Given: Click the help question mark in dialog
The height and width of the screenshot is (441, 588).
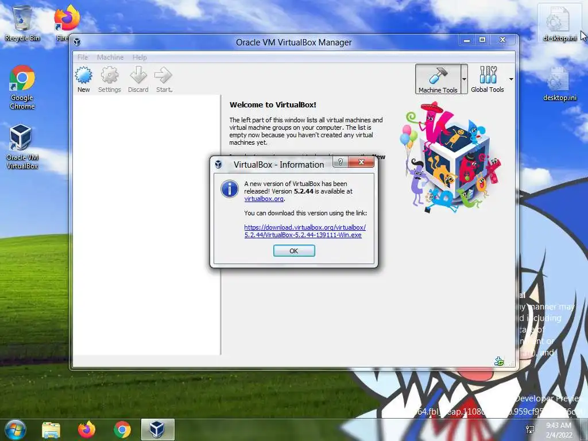Looking at the screenshot, I should pos(340,161).
